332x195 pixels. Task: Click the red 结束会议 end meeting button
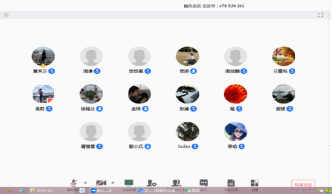tap(303, 184)
